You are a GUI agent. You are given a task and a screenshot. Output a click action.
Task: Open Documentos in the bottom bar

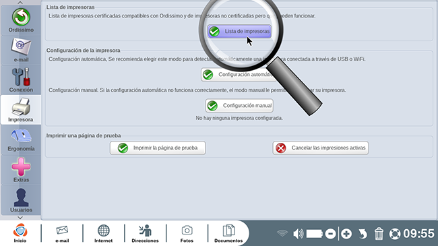pos(228,233)
